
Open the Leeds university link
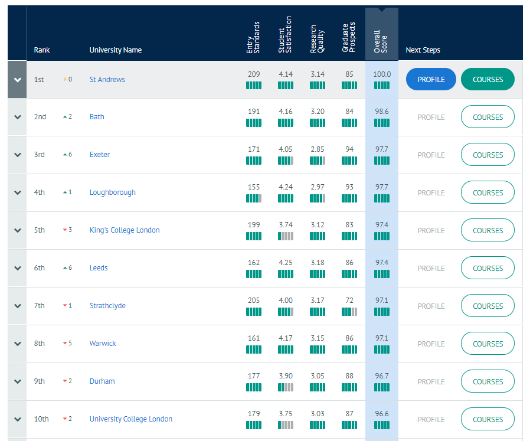point(99,268)
